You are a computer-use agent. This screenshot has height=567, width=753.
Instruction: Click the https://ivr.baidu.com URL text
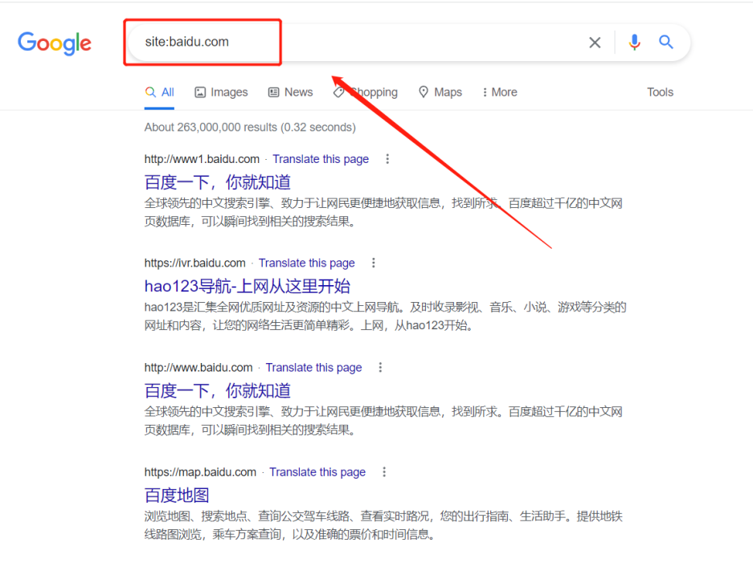tap(195, 263)
